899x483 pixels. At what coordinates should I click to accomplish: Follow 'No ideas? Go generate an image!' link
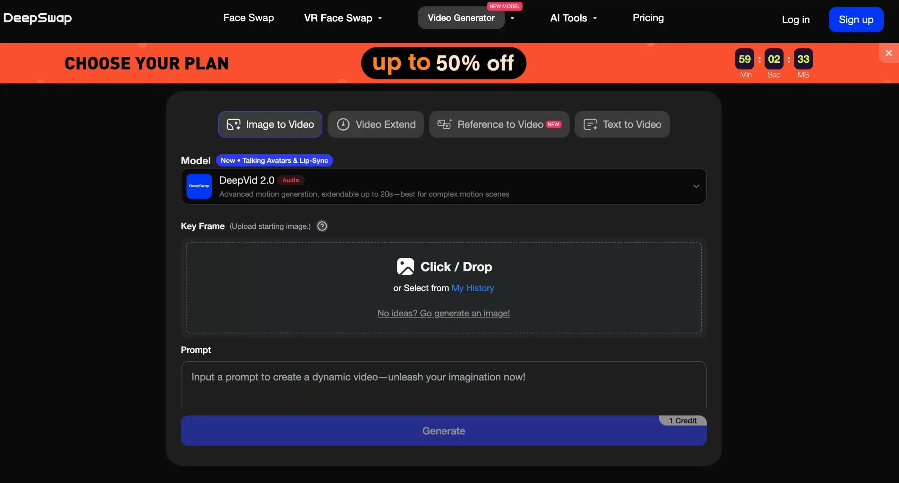pos(444,313)
